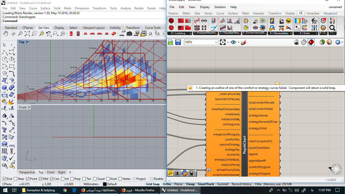Click Record History in Rhino status bar

click(242, 184)
